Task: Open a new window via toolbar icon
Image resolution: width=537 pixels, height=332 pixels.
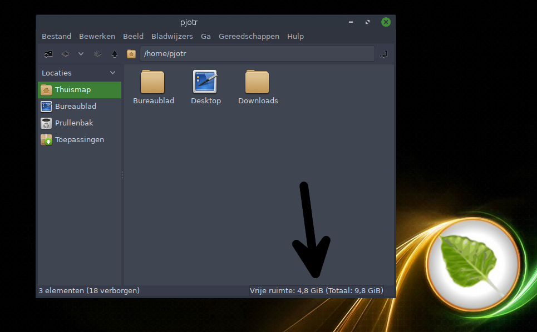Action: click(48, 54)
